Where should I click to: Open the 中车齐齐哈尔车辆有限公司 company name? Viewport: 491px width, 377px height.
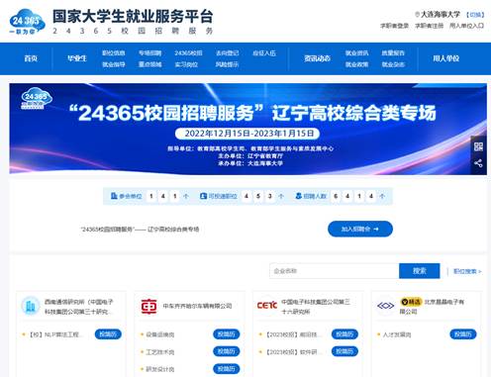pyautogui.click(x=197, y=306)
